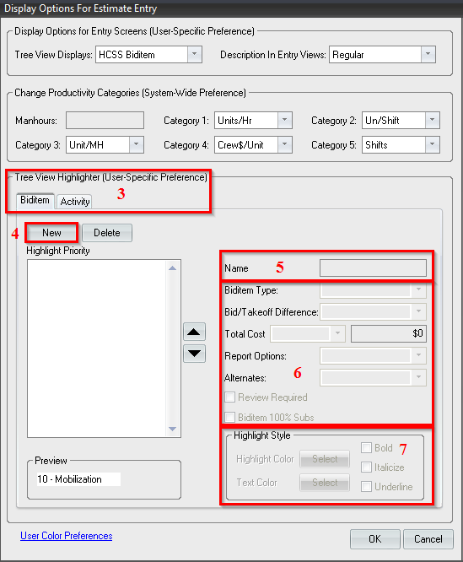Confirm dialog with OK button
The height and width of the screenshot is (562, 463).
pos(375,538)
